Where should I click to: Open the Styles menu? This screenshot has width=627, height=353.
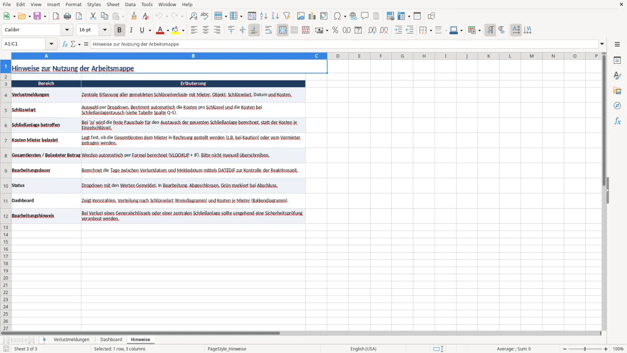94,4
